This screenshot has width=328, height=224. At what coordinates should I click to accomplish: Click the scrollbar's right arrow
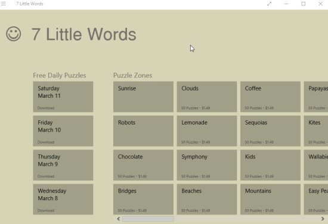323,219
